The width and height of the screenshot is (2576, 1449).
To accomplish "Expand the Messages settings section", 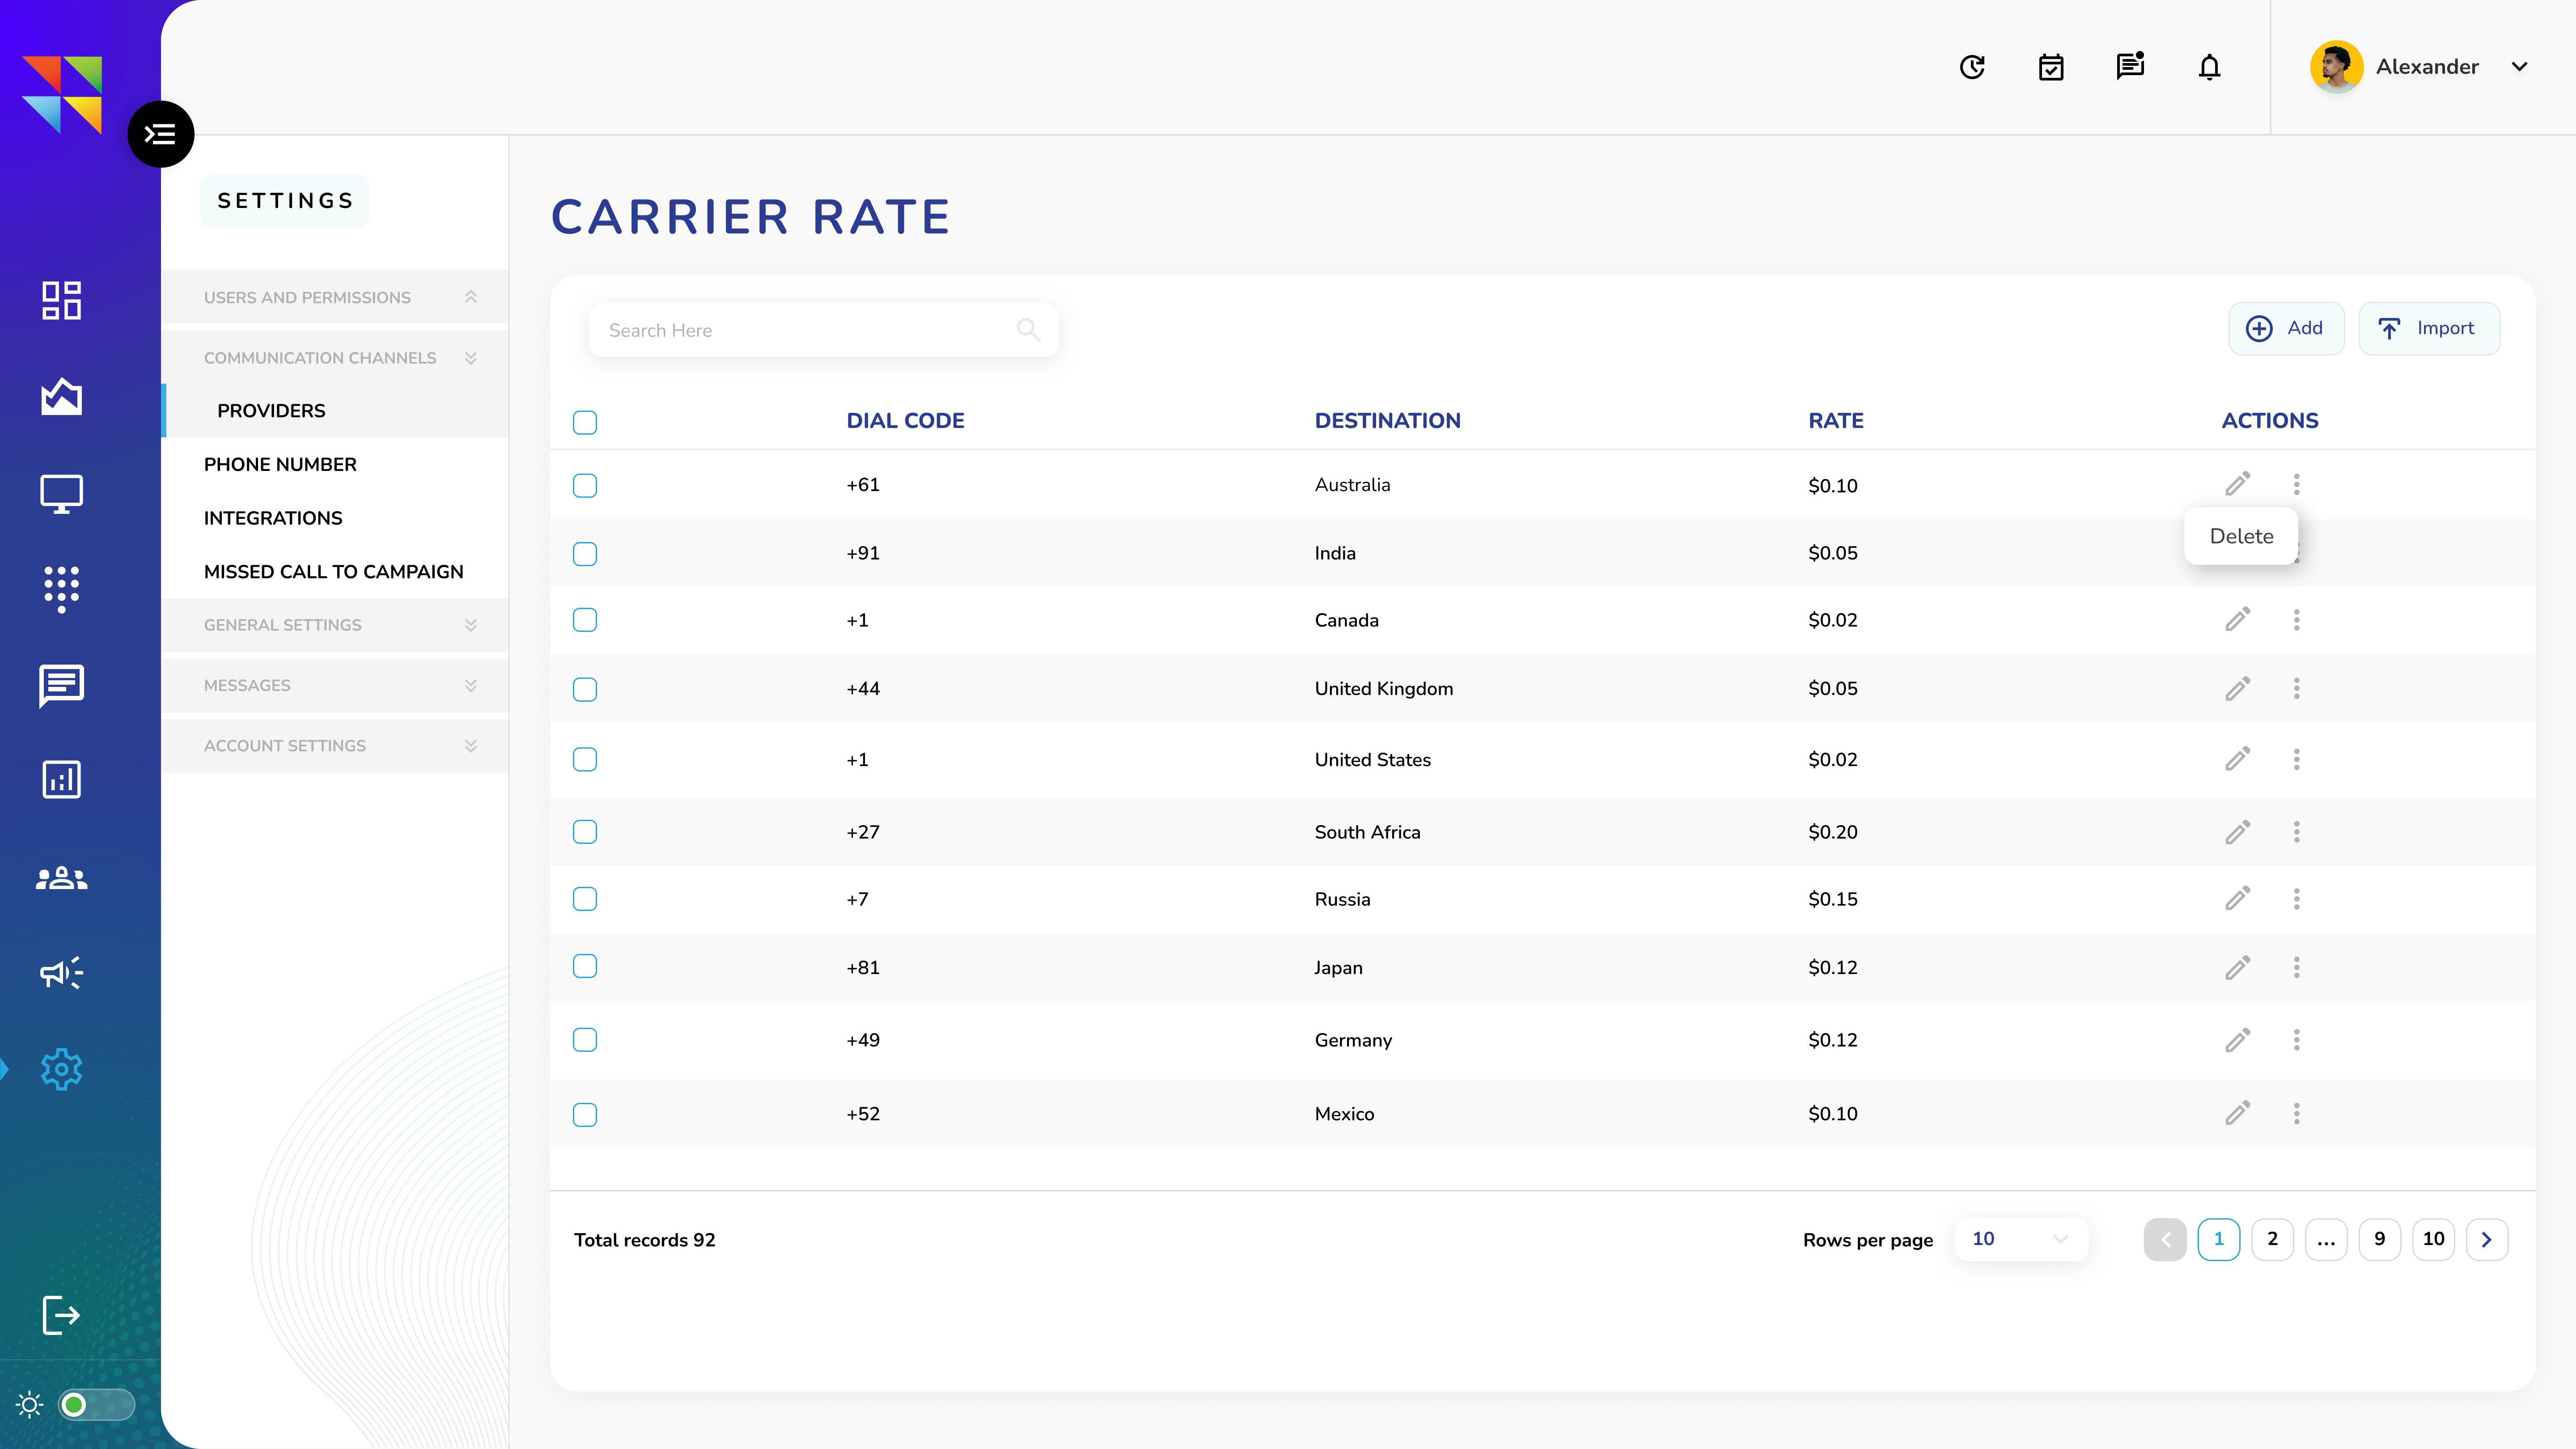I will point(335,685).
